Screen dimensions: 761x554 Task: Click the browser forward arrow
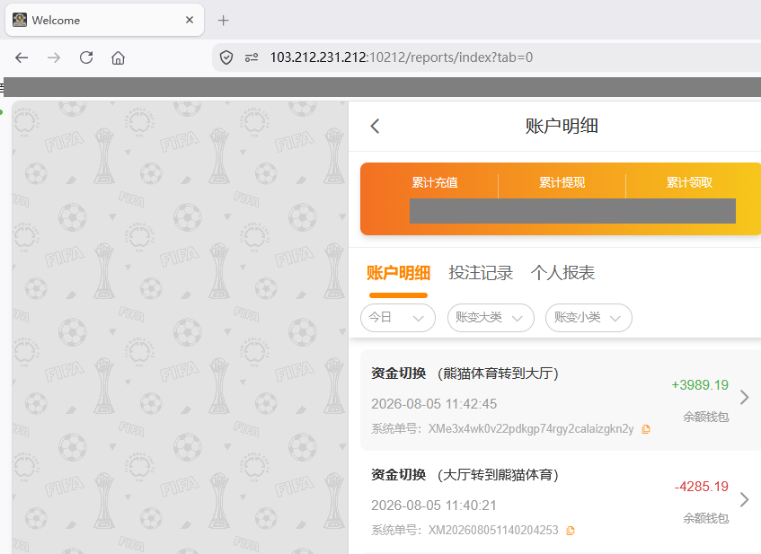click(54, 57)
